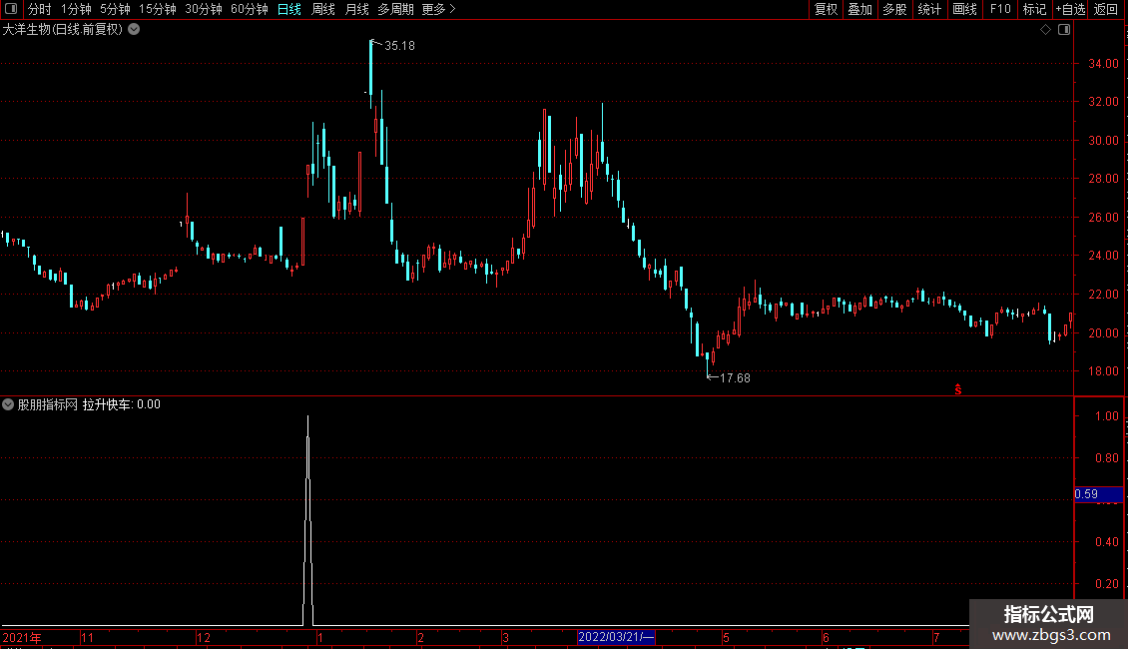
Task: Click the 大洋生物(日线.前复权) chart title
Action: click(x=63, y=30)
